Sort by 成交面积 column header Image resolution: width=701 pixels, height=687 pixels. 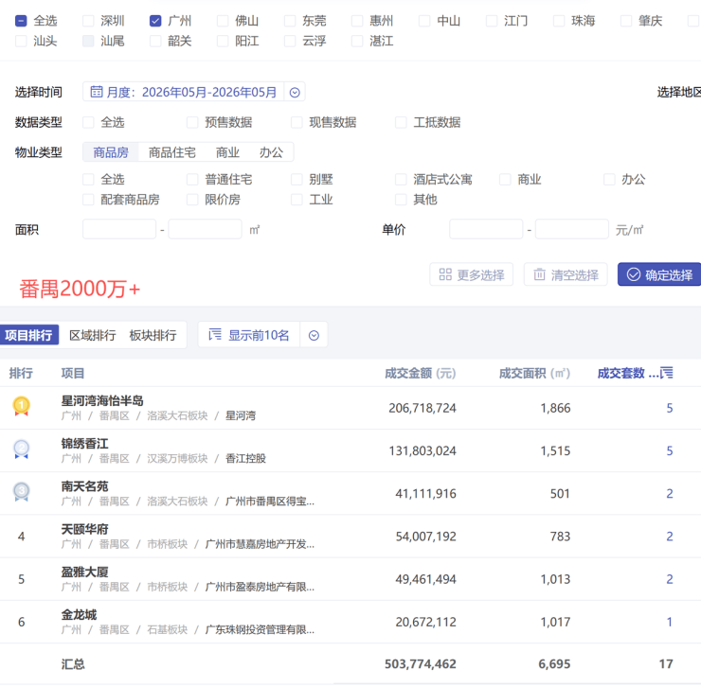click(x=534, y=373)
